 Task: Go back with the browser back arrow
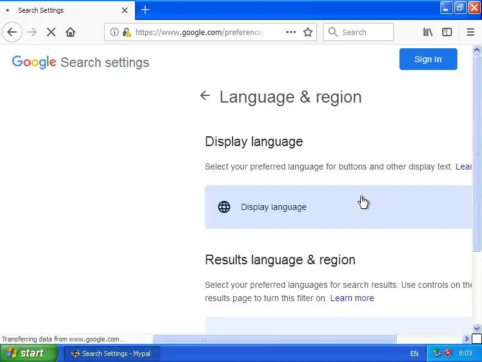(12, 32)
